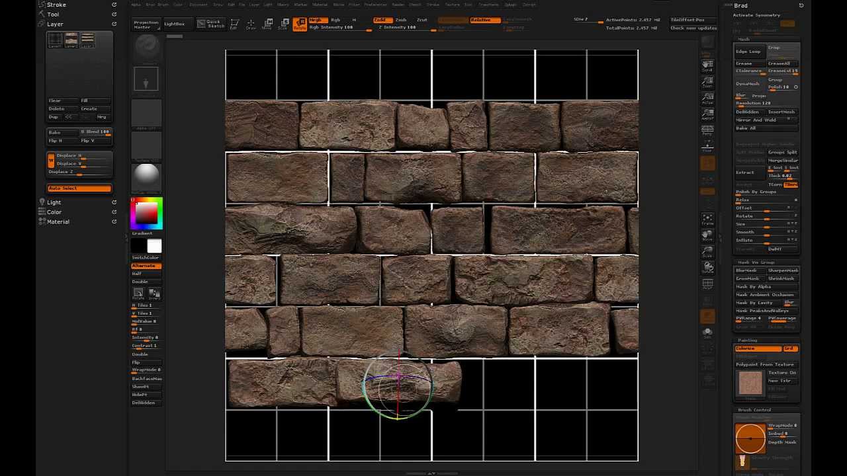
Task: Open the Projection Master button
Action: [146, 24]
